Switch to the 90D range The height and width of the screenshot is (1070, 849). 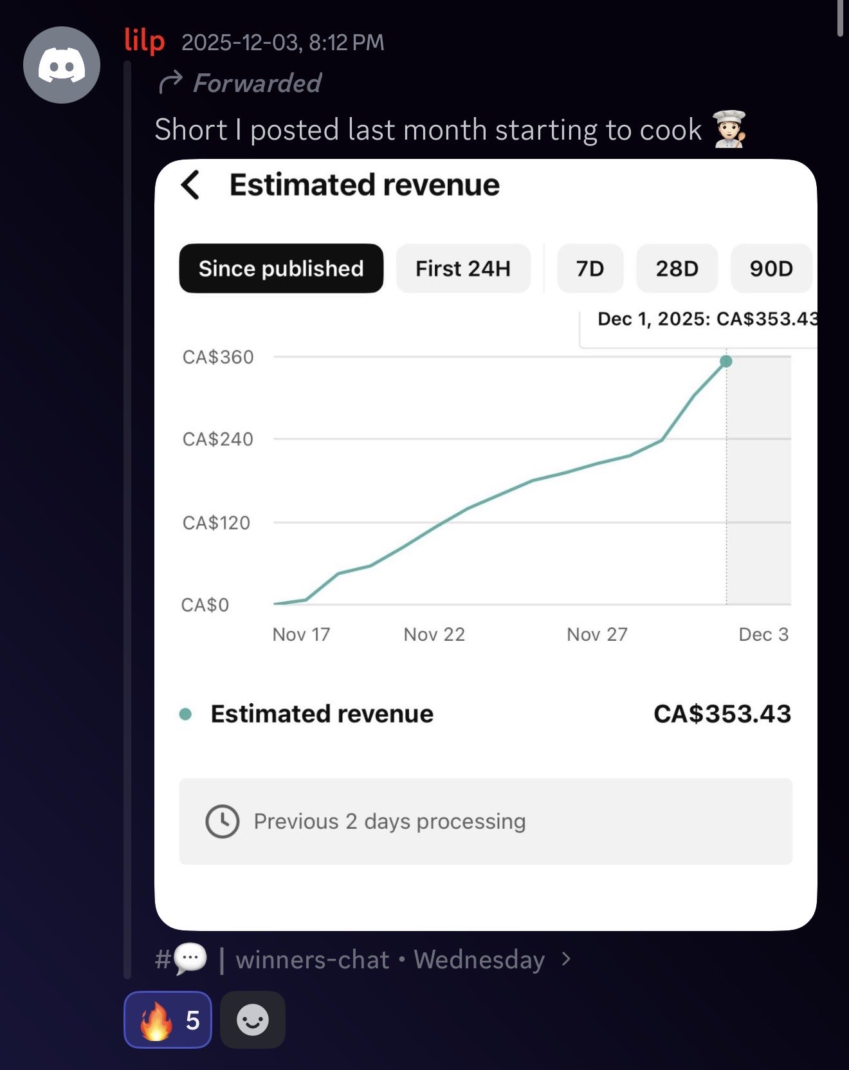point(771,268)
